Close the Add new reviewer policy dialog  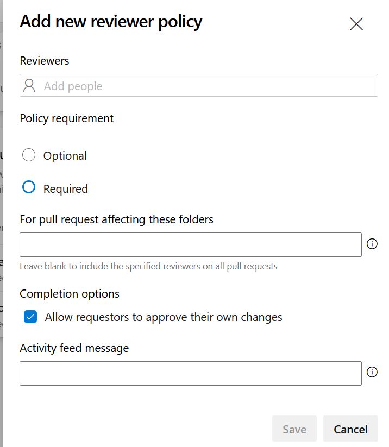click(356, 24)
